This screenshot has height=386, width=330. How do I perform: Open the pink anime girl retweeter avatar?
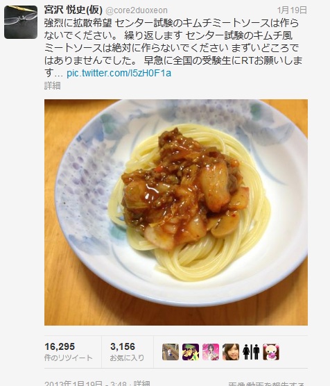[211, 352]
